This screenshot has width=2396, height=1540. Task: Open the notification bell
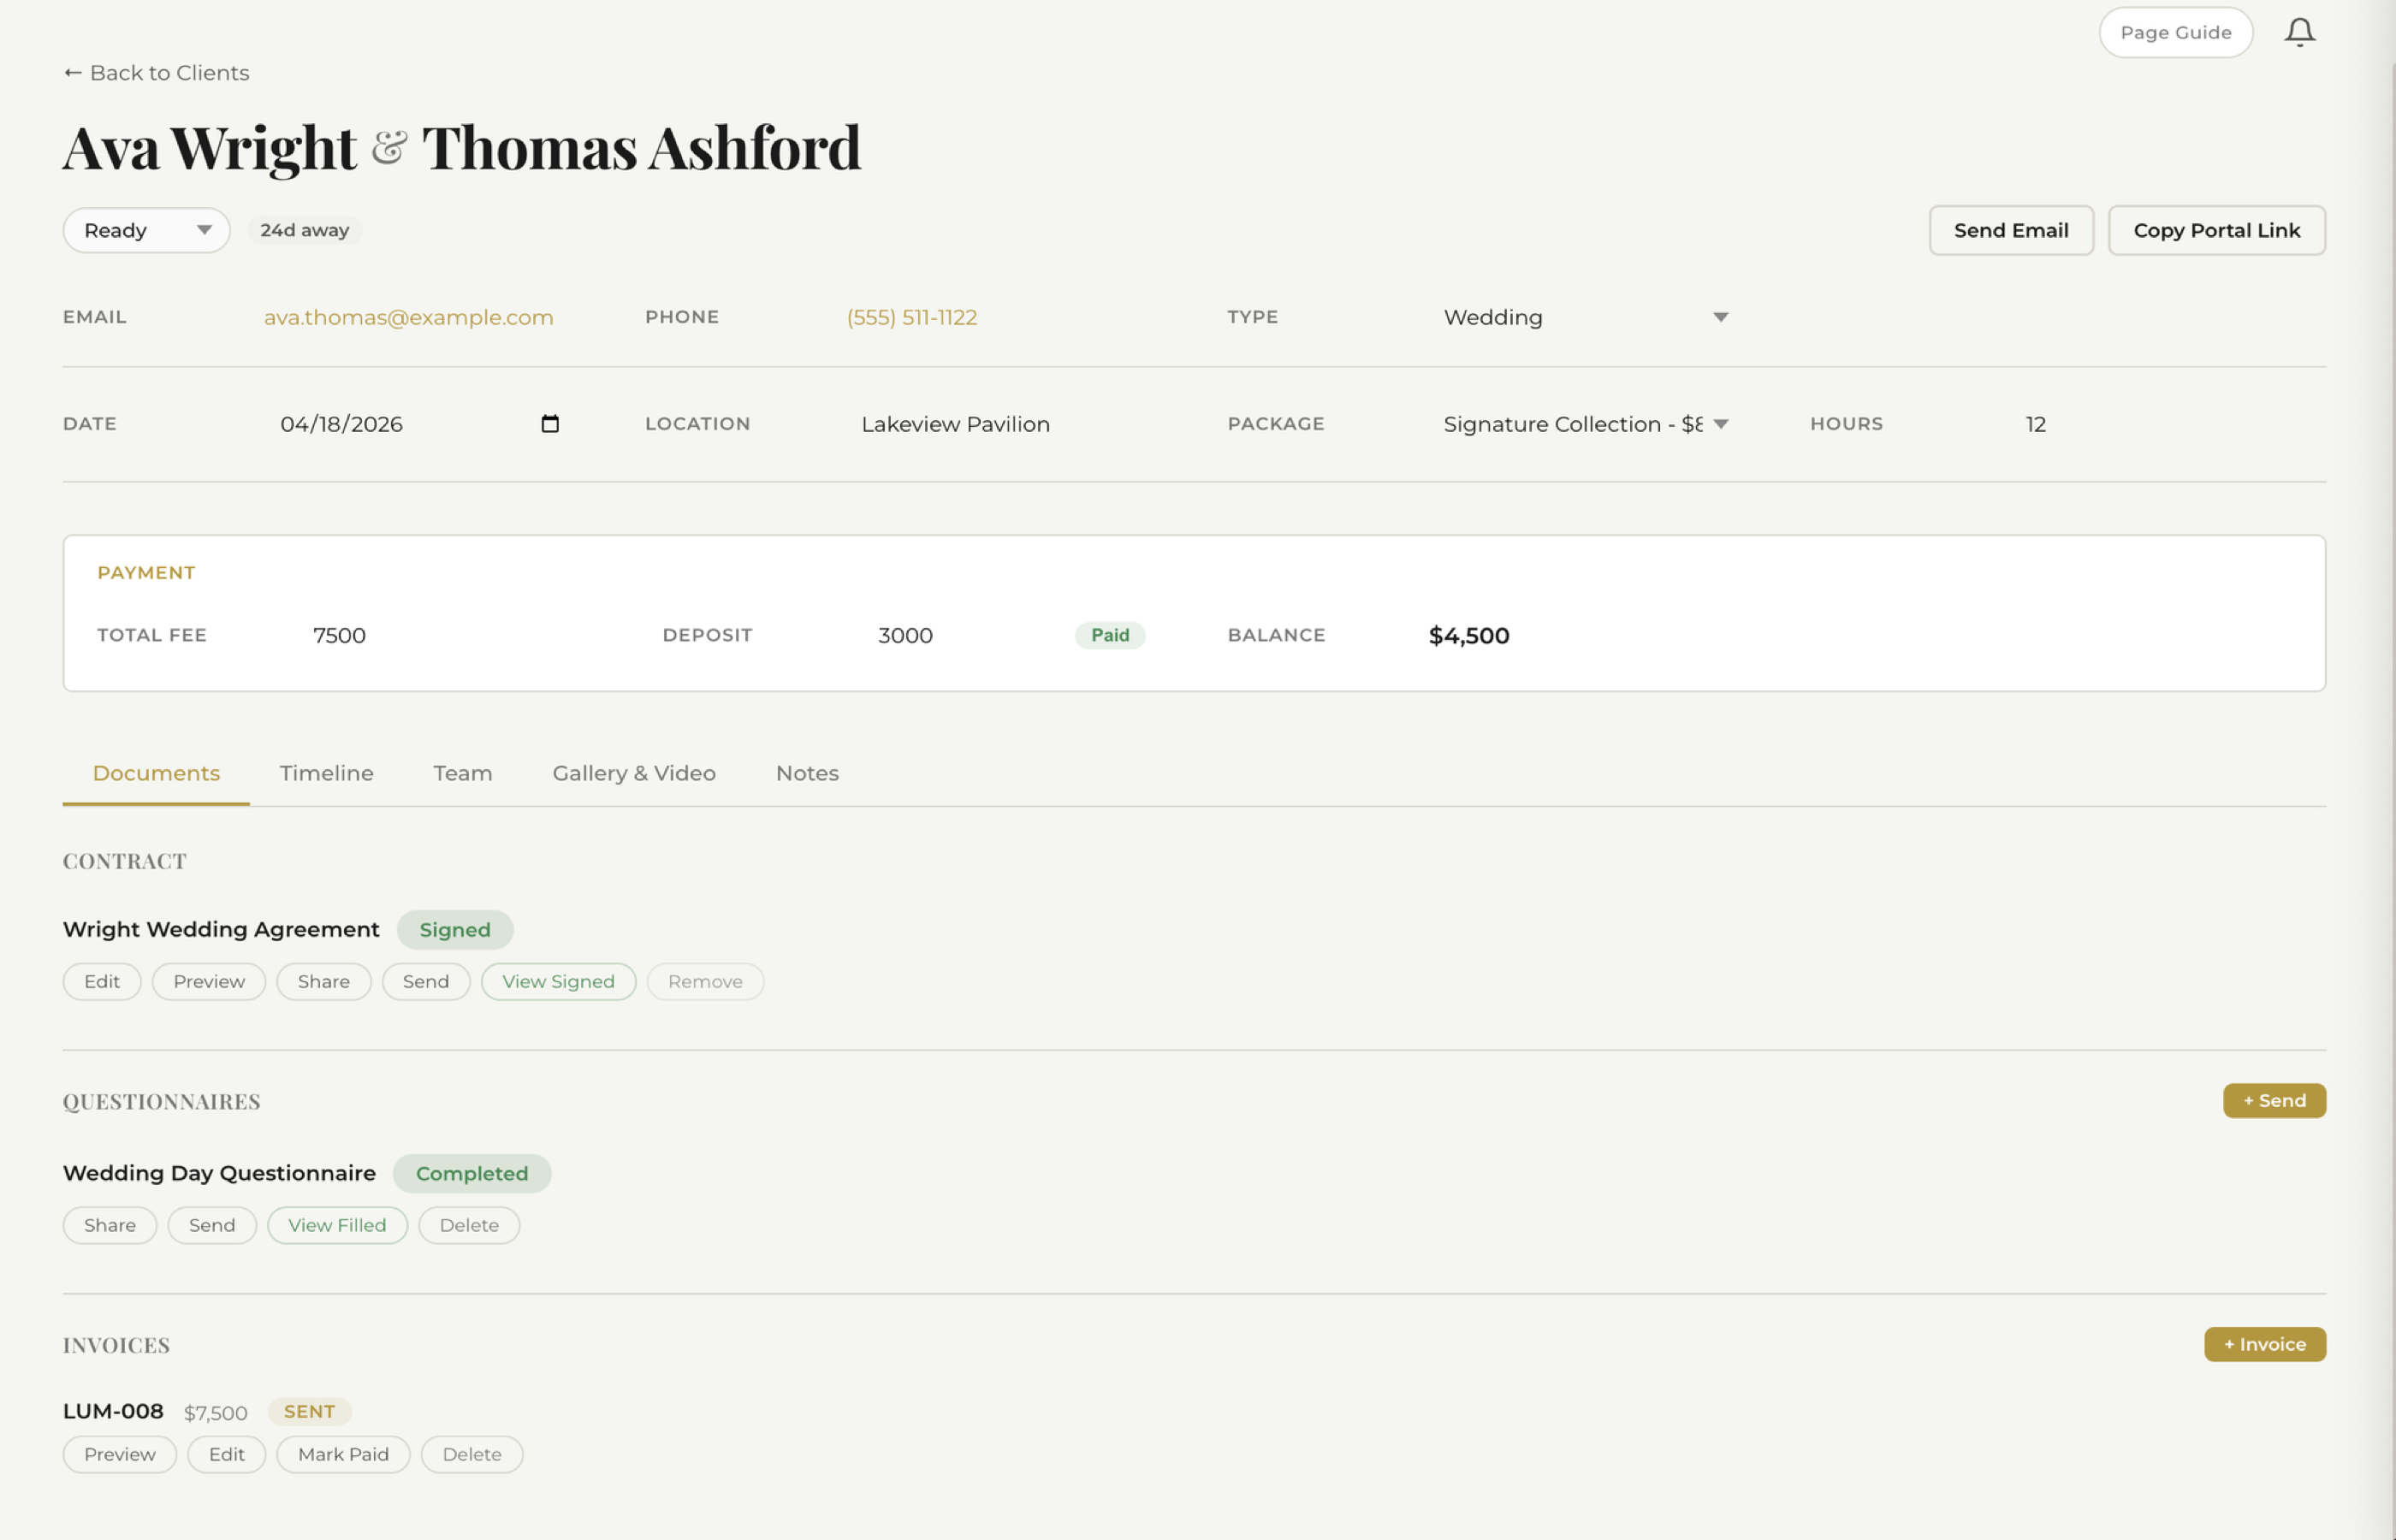(2299, 31)
